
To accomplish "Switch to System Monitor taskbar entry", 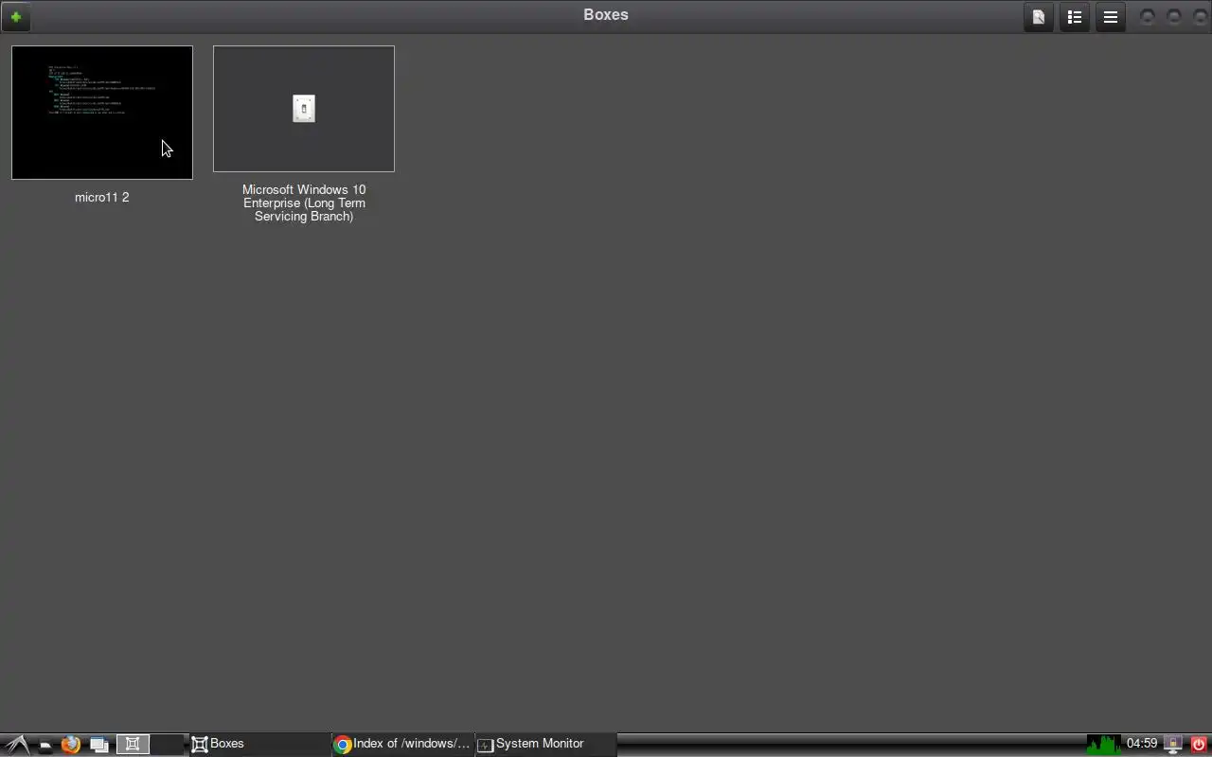I will click(545, 744).
